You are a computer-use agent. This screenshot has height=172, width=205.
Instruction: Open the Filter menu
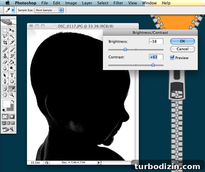(118, 3)
